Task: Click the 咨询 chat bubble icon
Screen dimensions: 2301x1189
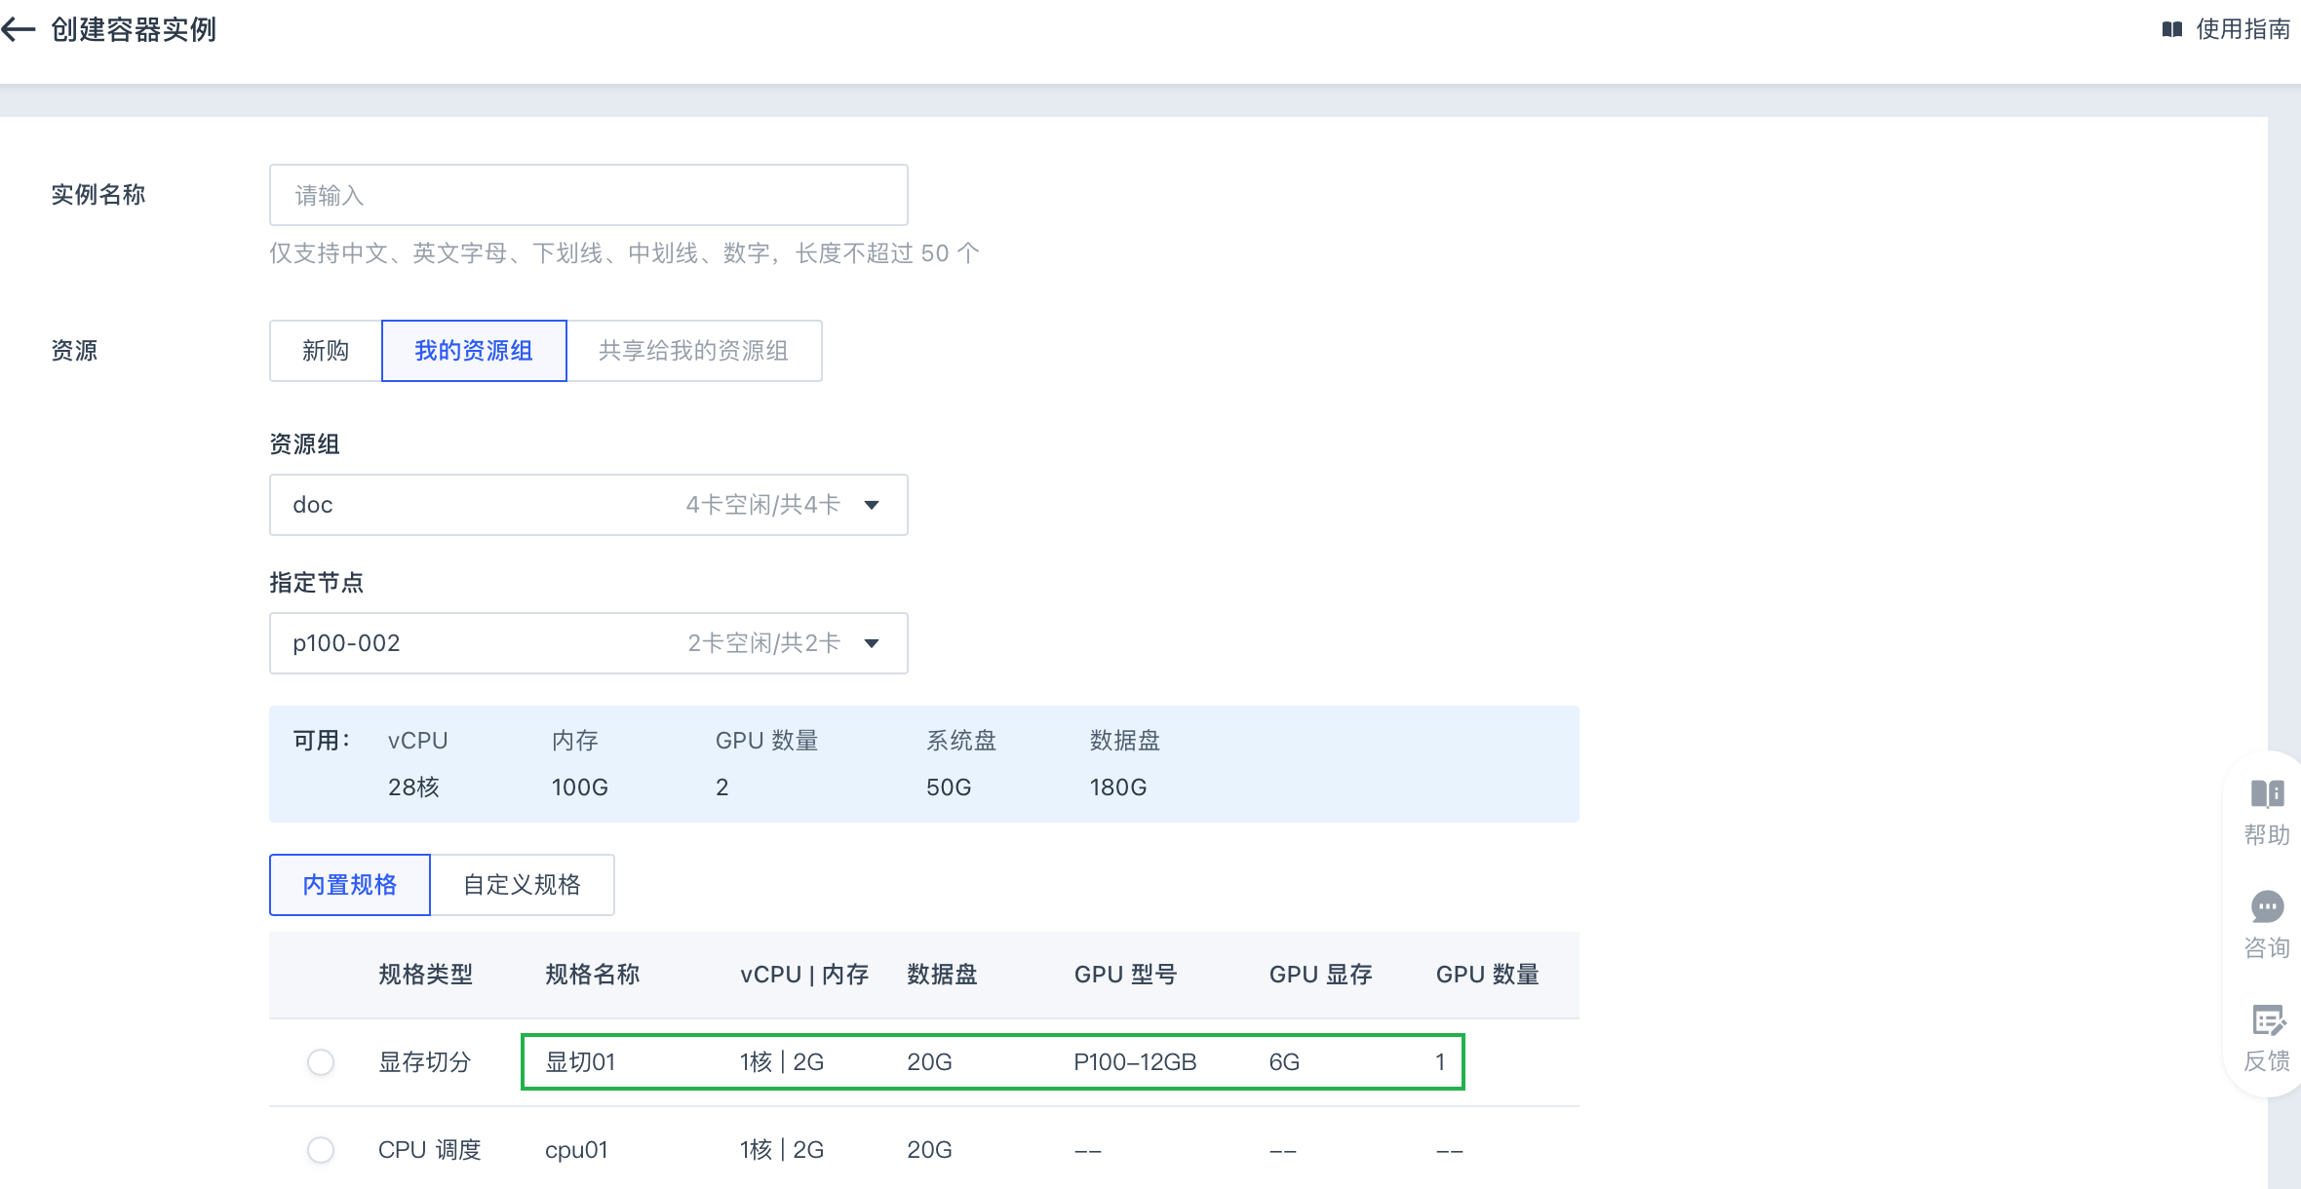Action: click(2267, 907)
